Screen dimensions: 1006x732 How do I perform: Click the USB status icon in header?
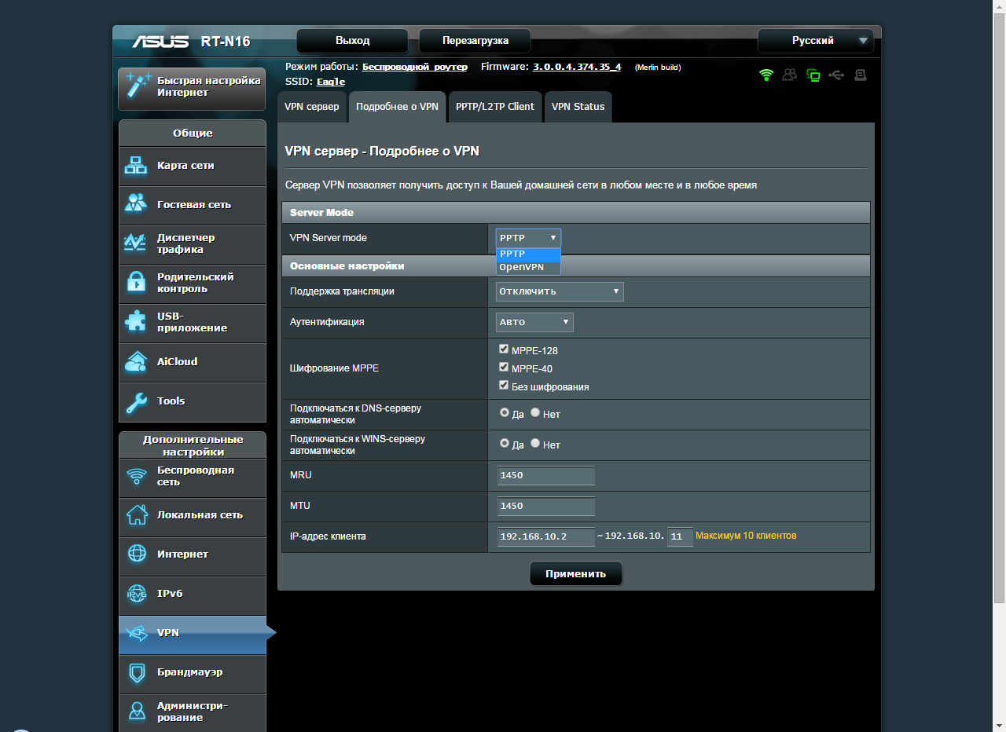click(x=836, y=75)
